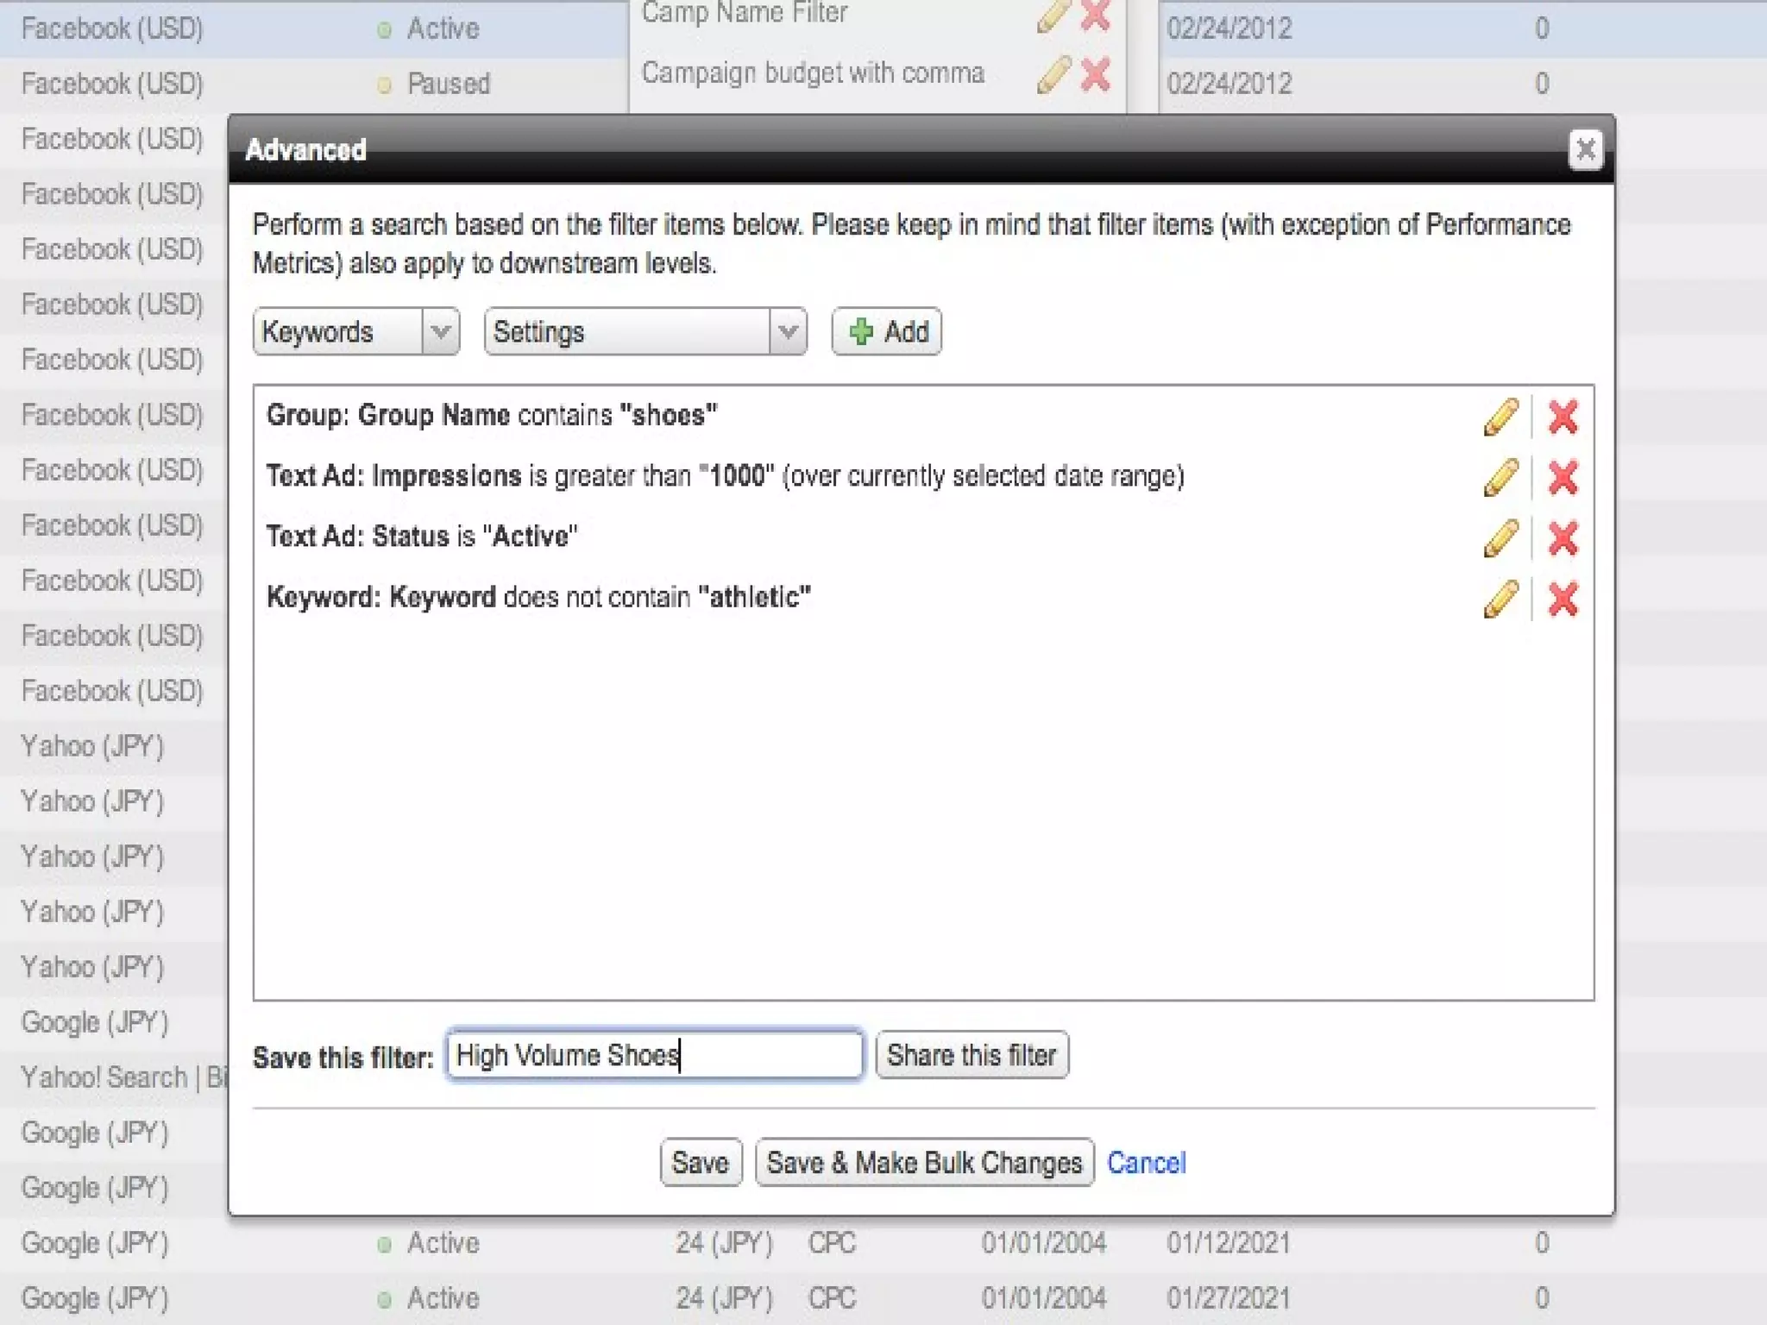This screenshot has height=1325, width=1767.
Task: Remove Keyword does not contain athletic filter
Action: (1563, 599)
